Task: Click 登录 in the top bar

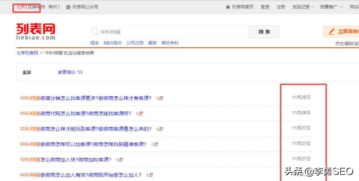Action: tap(265, 7)
